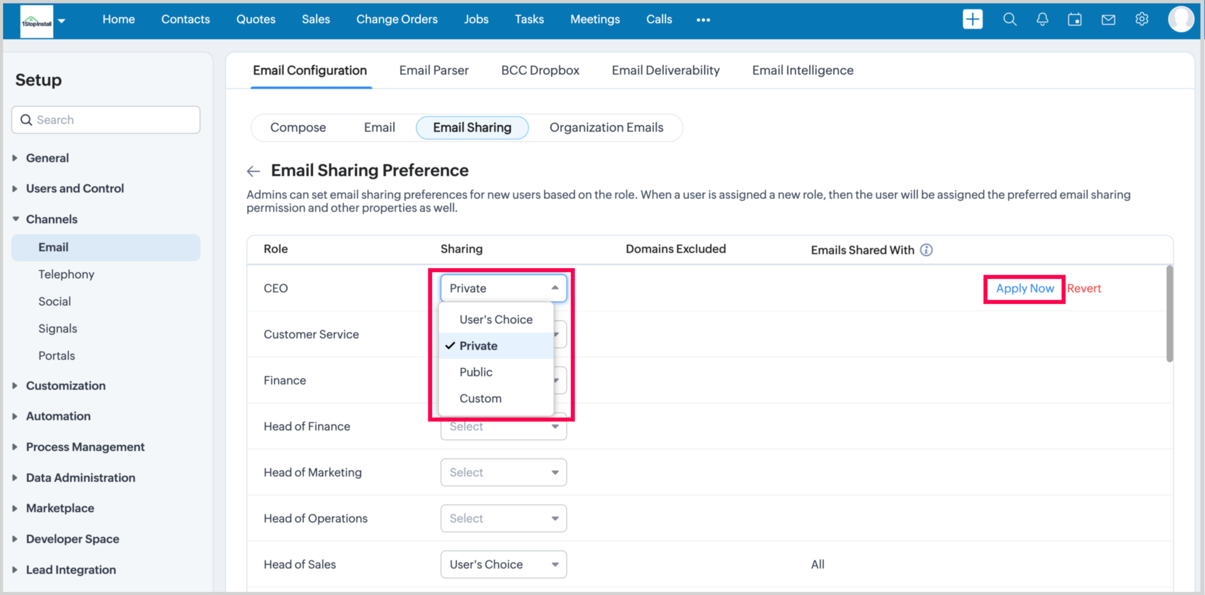This screenshot has height=595, width=1205.
Task: Click the plus create-new icon
Action: (972, 19)
